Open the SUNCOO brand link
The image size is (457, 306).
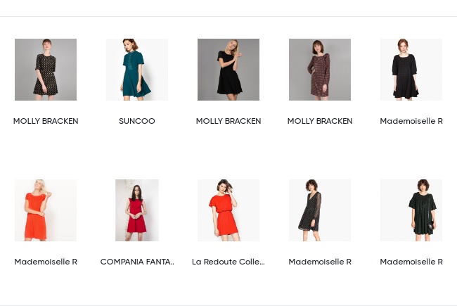(x=137, y=121)
